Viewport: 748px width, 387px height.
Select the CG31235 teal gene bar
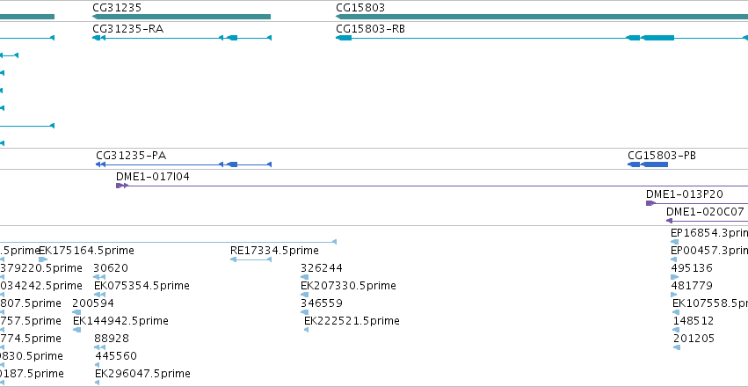point(181,17)
